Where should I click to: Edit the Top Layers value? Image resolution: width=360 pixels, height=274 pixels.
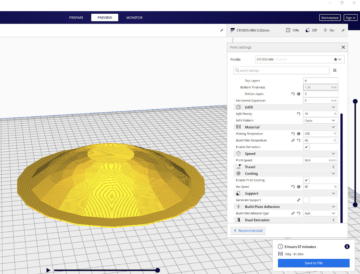(x=320, y=80)
